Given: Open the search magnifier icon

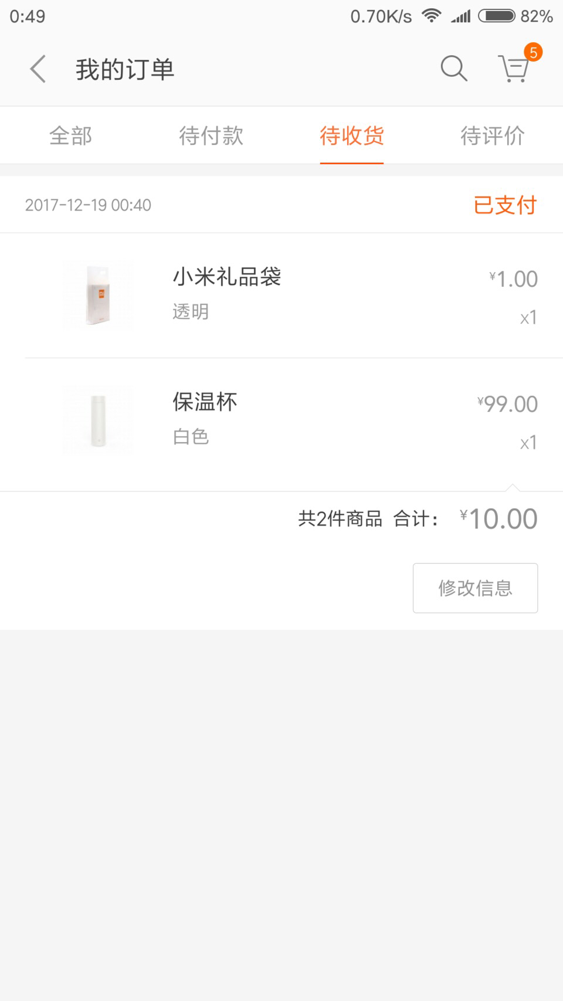Looking at the screenshot, I should point(453,69).
